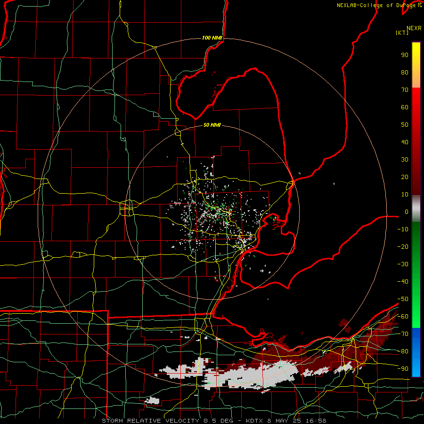Select the positive "20" scale label
Viewport: 424px width, 424px height.
405,177
